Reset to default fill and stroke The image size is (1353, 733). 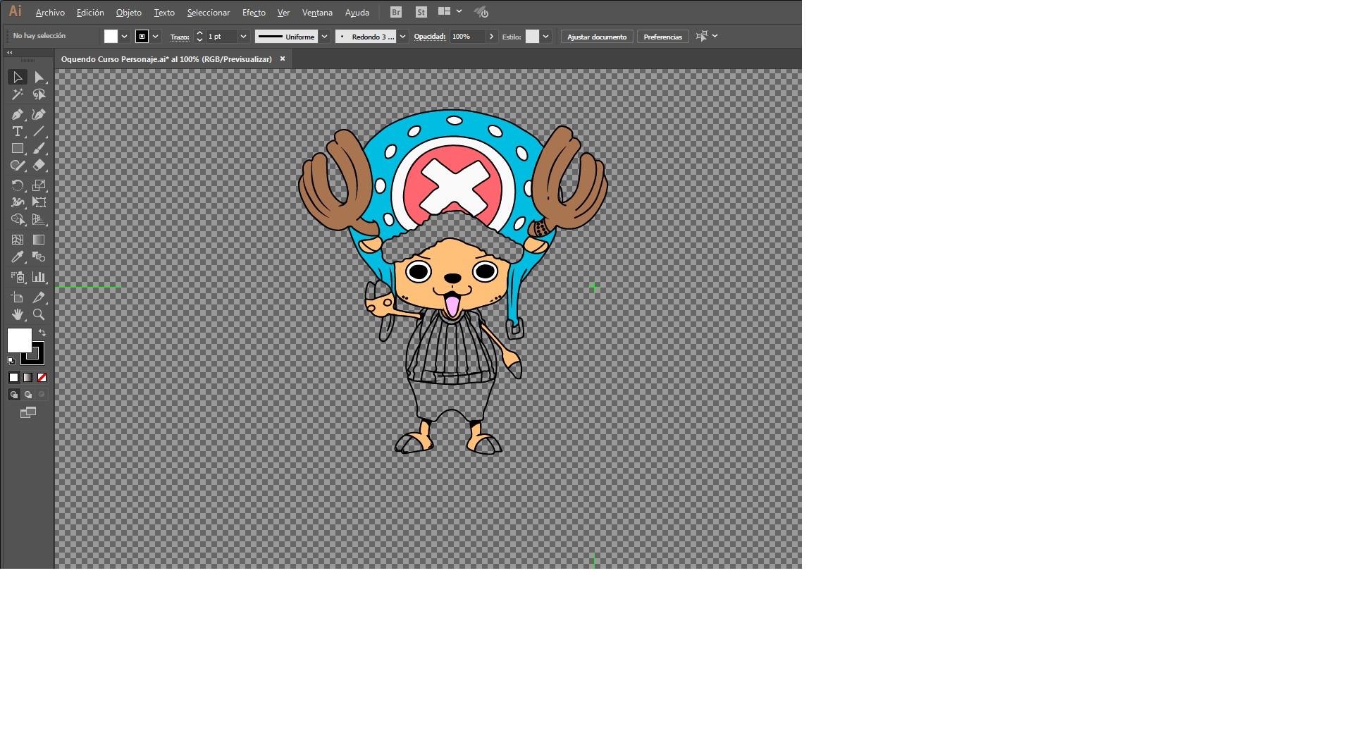pyautogui.click(x=11, y=361)
